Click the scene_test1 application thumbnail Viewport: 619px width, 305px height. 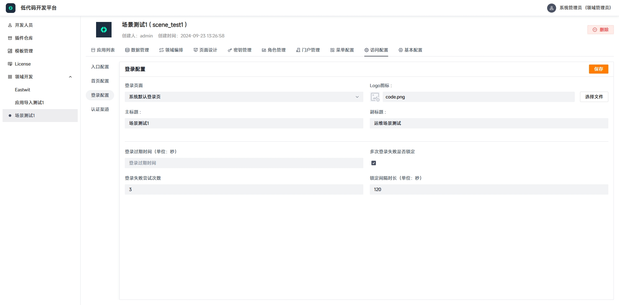[x=104, y=30]
